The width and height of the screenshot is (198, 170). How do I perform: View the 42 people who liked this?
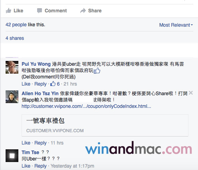coord(16,25)
